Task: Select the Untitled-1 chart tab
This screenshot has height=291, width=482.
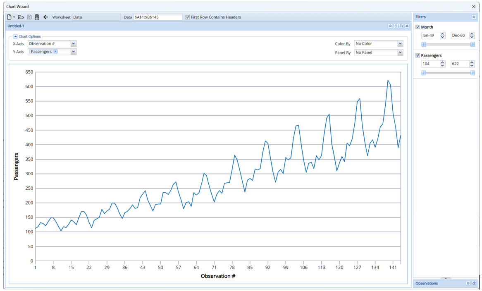Action: 15,26
